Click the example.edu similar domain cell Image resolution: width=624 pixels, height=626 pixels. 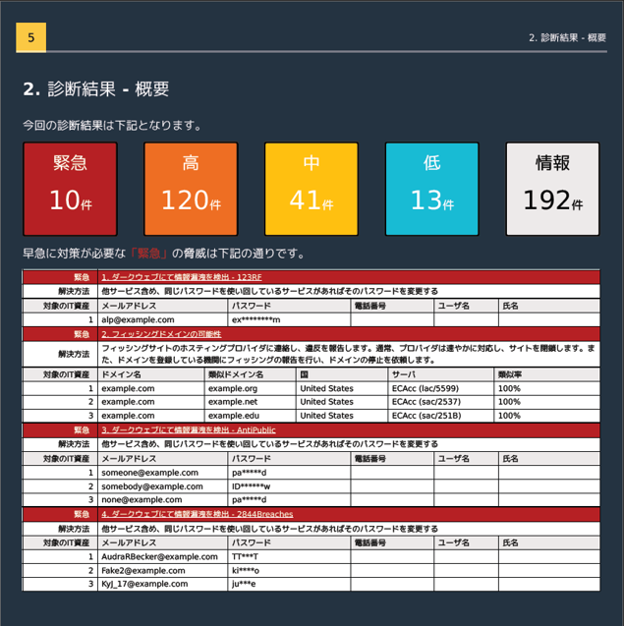pos(232,416)
